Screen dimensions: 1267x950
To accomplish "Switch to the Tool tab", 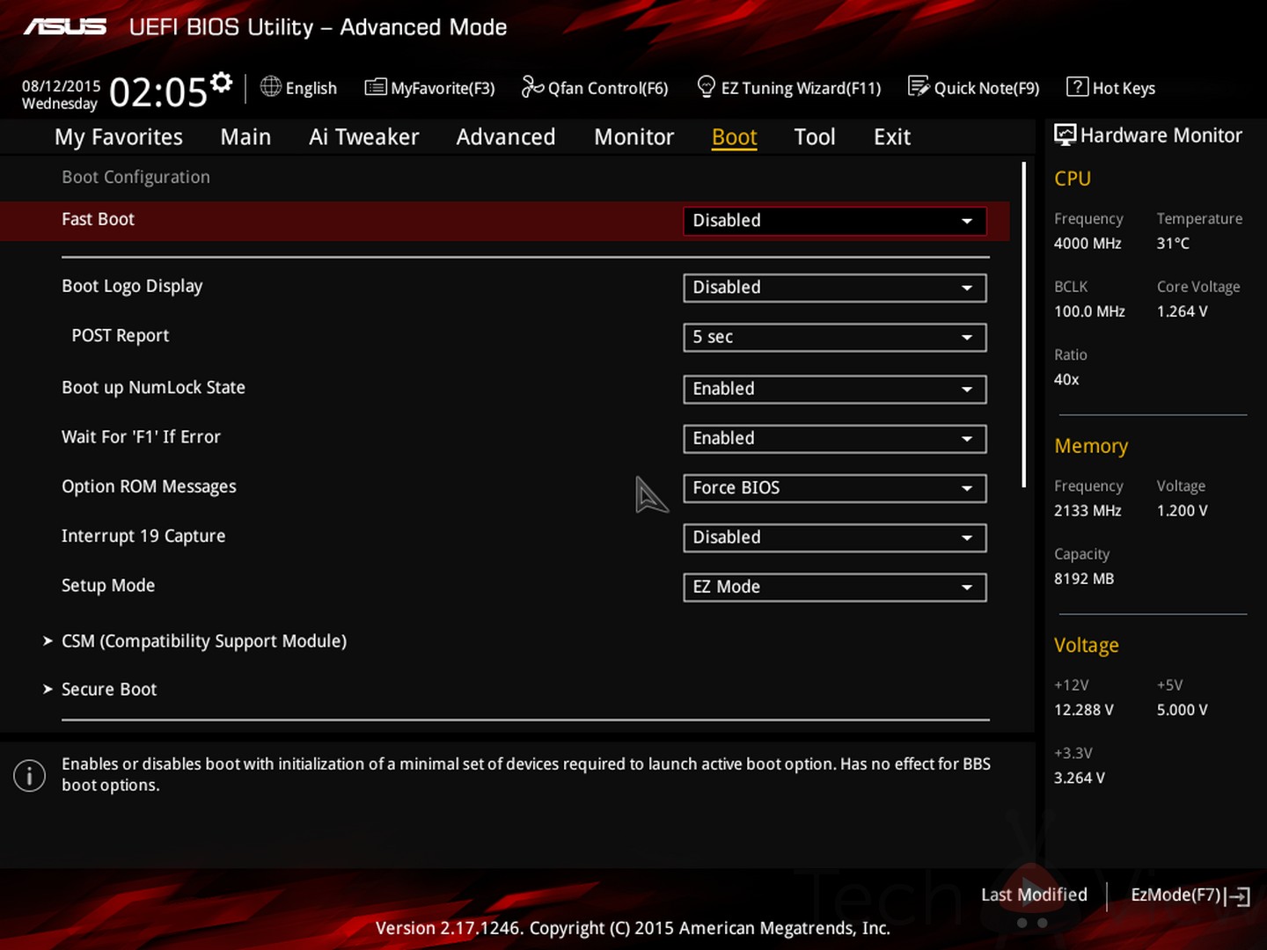I will point(815,137).
